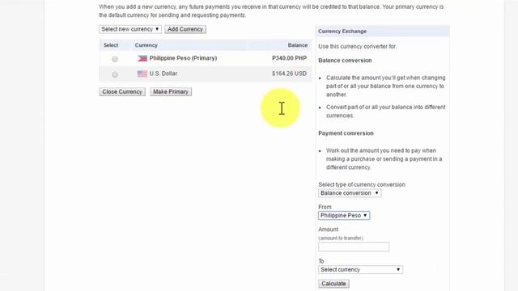Click the $164.26 USD balance
518x291 pixels.
290,74
